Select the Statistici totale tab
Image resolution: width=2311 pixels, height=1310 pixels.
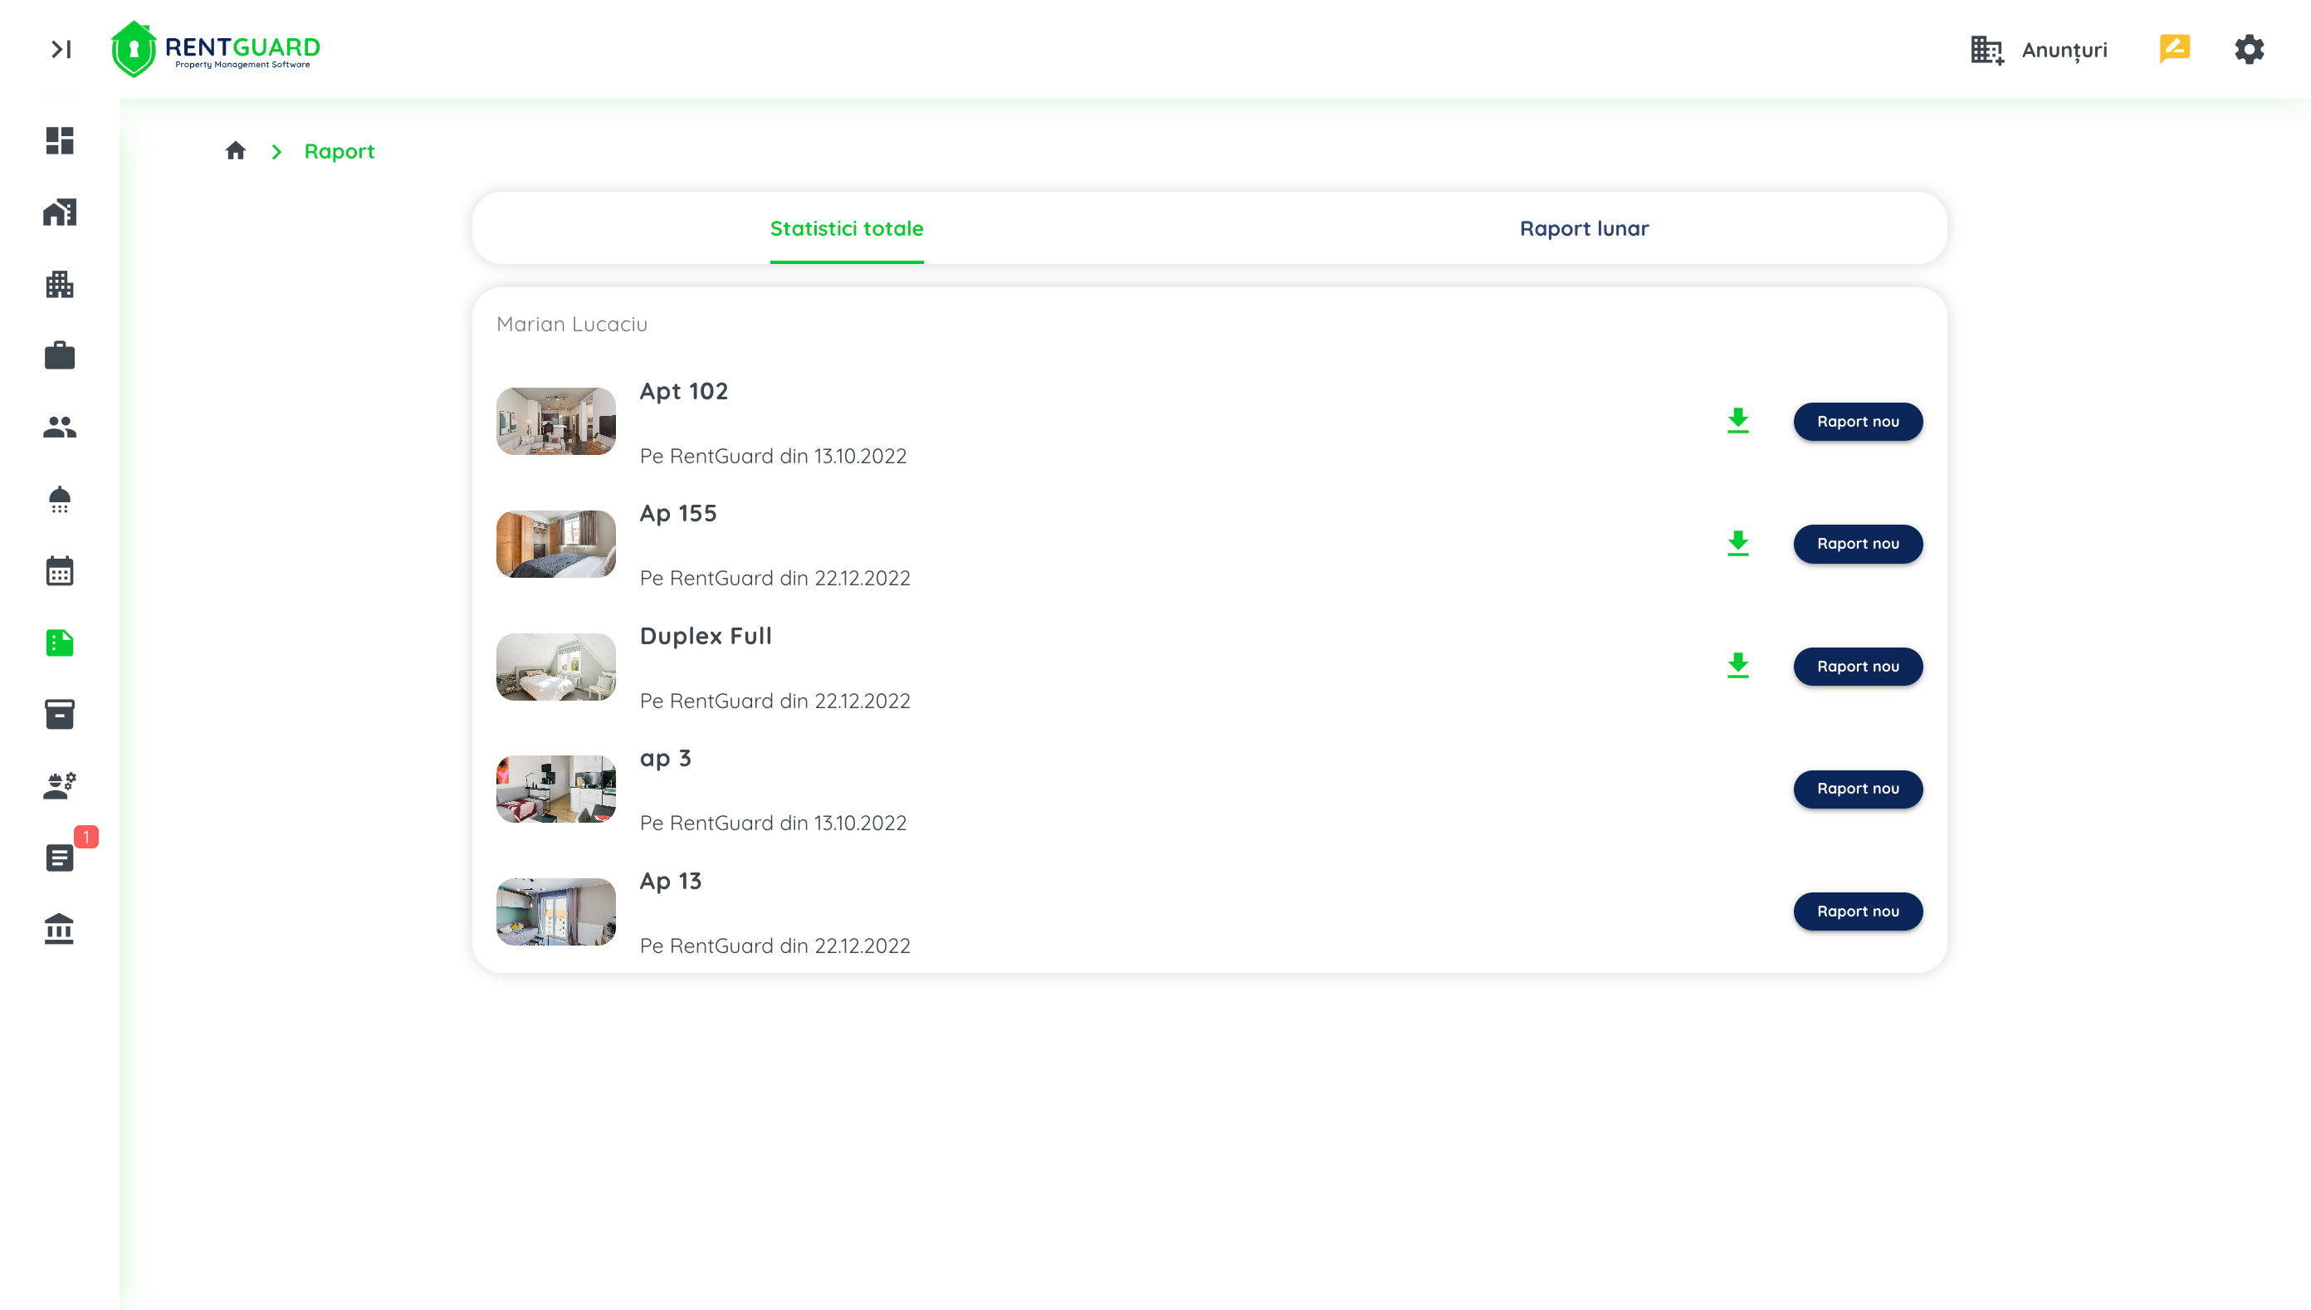[x=846, y=228]
